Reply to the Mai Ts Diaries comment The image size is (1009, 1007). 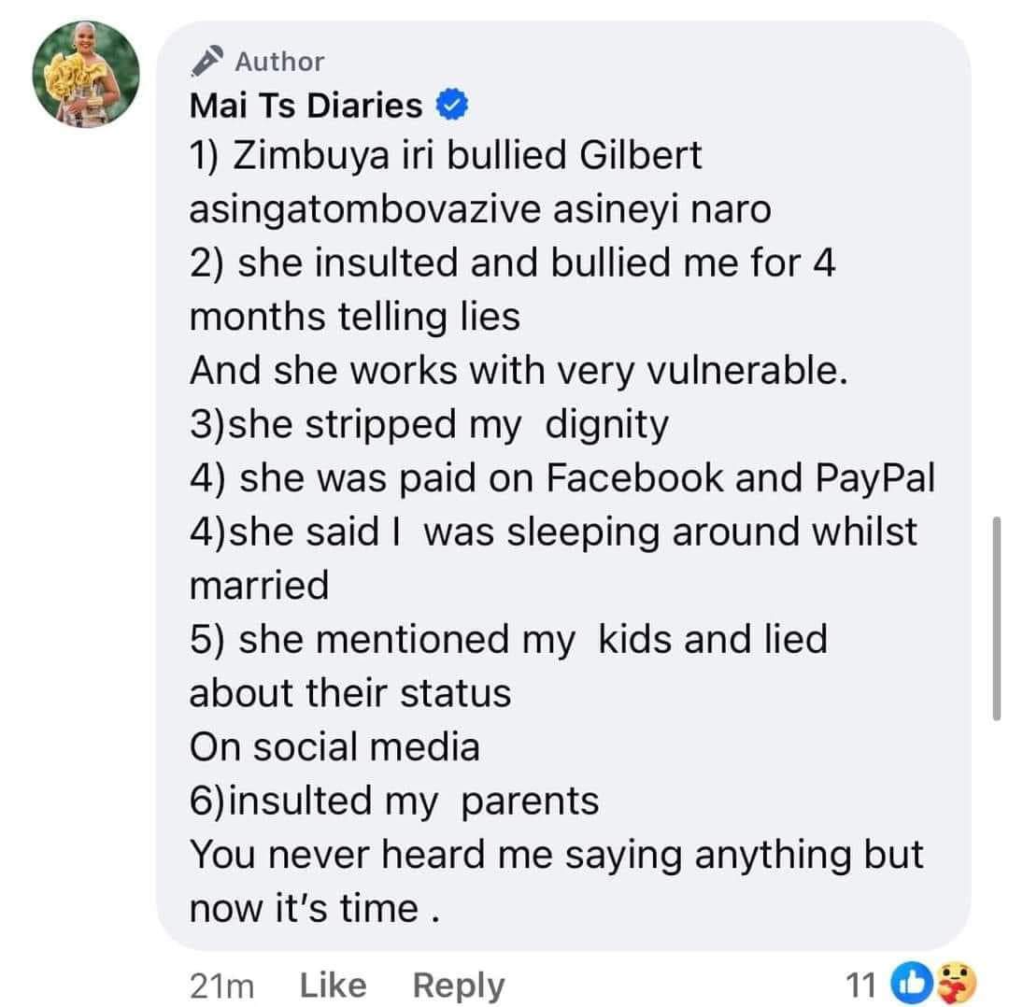pyautogui.click(x=458, y=986)
